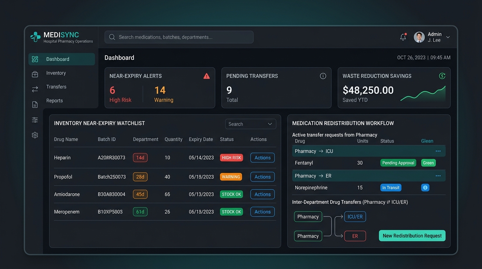Click the savings trend line chart

(x=423, y=94)
